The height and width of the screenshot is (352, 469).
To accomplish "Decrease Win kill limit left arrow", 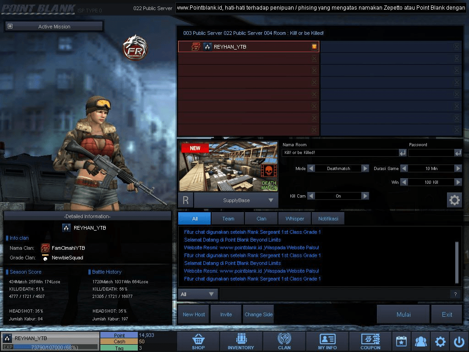I will 404,182.
